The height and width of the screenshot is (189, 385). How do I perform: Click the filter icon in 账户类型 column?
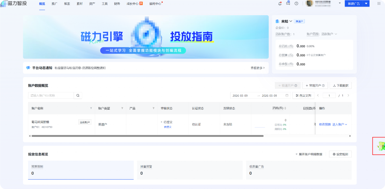point(122,108)
